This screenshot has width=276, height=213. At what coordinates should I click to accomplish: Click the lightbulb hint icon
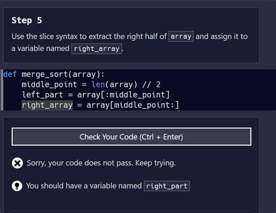click(x=17, y=186)
